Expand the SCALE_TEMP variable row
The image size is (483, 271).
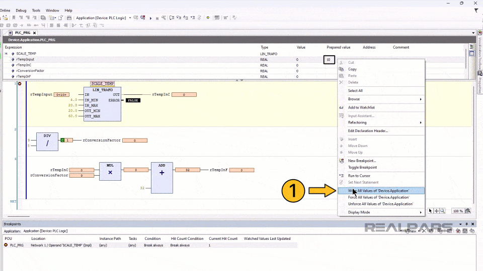coord(6,54)
